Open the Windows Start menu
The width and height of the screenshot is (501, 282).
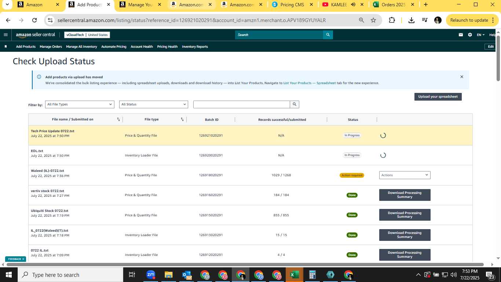tap(9, 275)
